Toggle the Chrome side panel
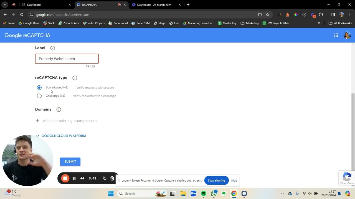The image size is (355, 199). pyautogui.click(x=333, y=15)
